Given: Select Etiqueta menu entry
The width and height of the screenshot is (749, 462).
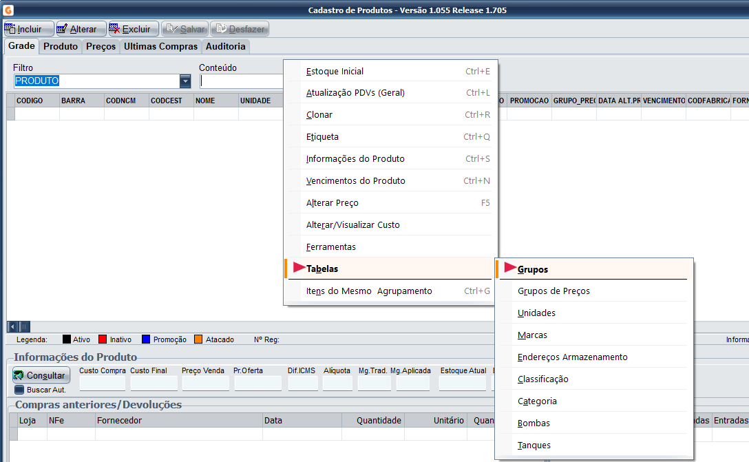Looking at the screenshot, I should [x=390, y=136].
